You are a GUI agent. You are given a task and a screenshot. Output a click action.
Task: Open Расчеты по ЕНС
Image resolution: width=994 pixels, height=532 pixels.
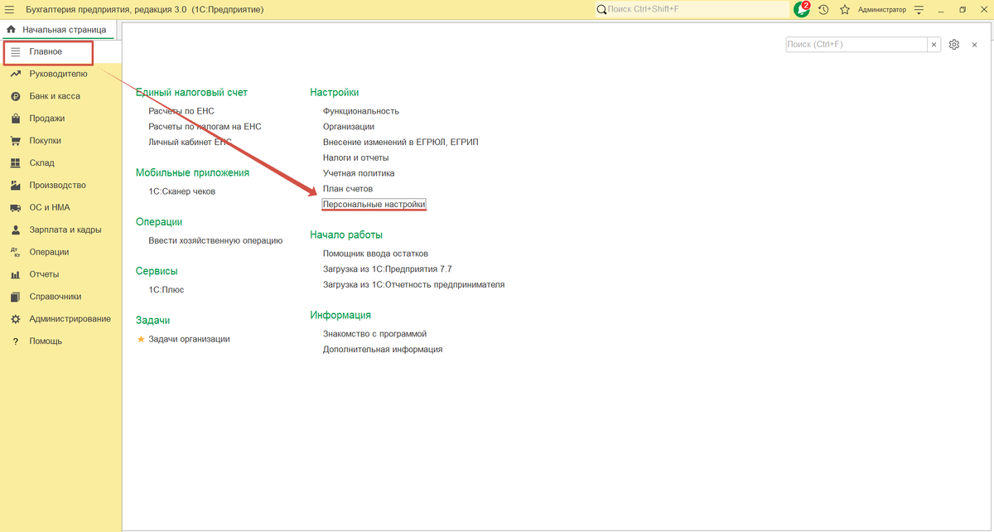(181, 111)
